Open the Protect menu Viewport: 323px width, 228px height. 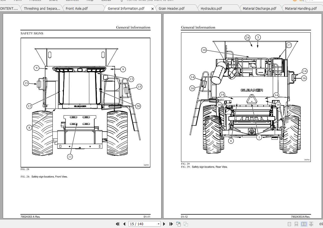(35, 1)
